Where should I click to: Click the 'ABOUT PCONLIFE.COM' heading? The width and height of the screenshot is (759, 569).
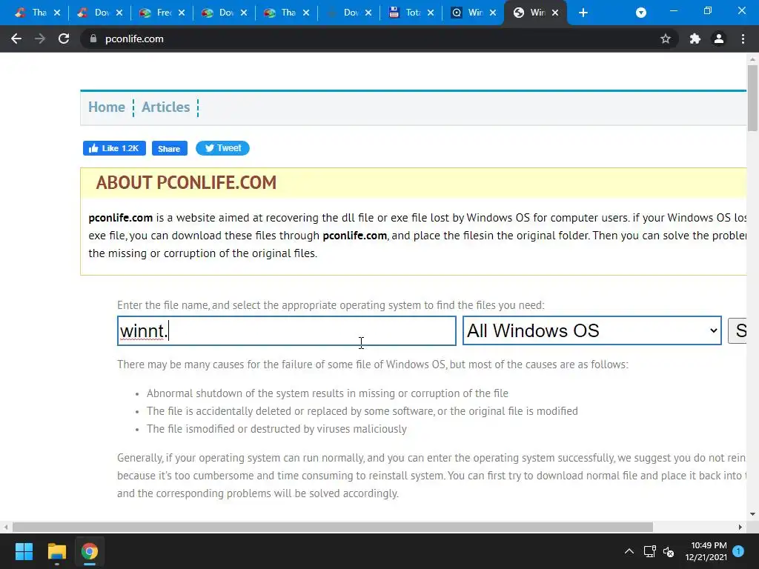pyautogui.click(x=186, y=182)
